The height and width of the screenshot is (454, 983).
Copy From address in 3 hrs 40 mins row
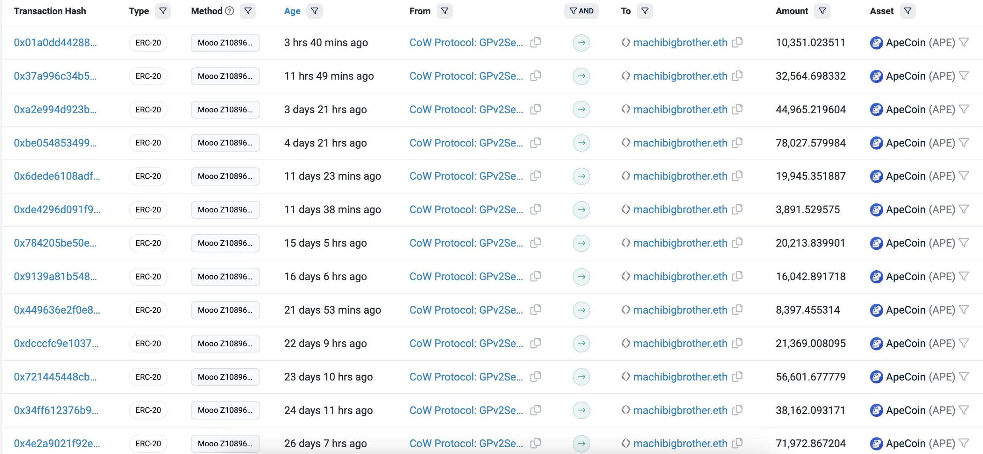point(535,42)
